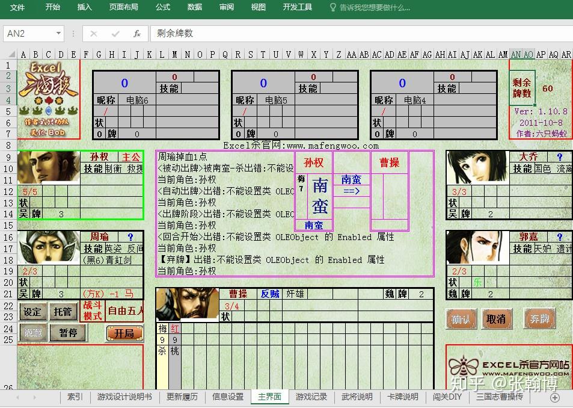Click the lightbulb tell-me search icon
The height and width of the screenshot is (408, 573).
(x=333, y=8)
